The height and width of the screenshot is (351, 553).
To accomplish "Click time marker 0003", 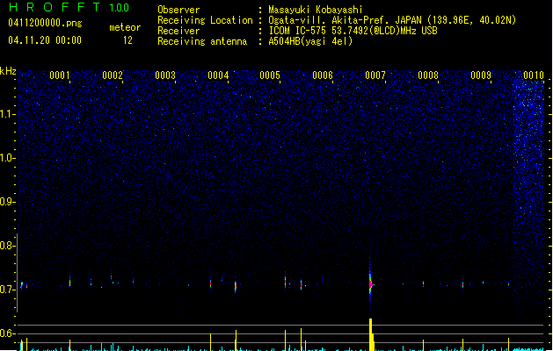I will point(165,75).
